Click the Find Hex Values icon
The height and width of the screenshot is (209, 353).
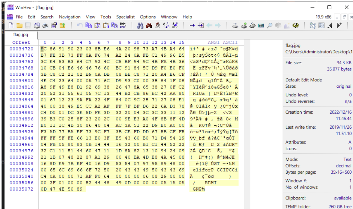(157, 26)
